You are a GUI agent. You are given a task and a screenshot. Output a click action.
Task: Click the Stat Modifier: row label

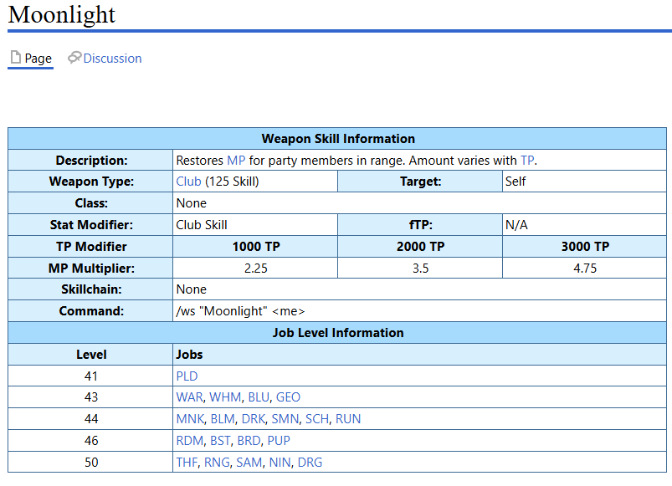tap(91, 225)
